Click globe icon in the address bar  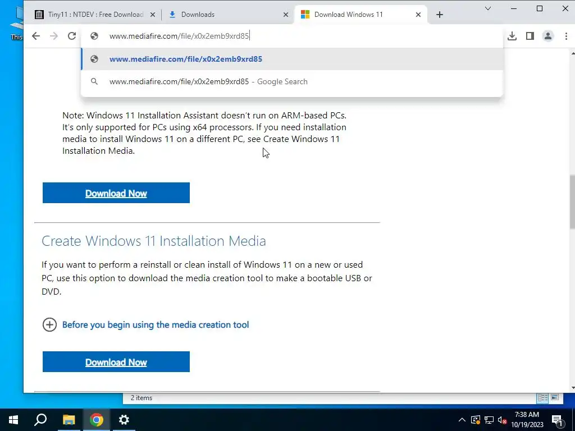coord(94,36)
